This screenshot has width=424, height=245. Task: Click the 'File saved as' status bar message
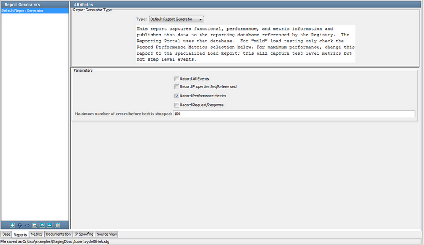click(x=55, y=242)
